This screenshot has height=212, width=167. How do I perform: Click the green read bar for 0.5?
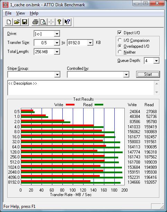[28, 112]
